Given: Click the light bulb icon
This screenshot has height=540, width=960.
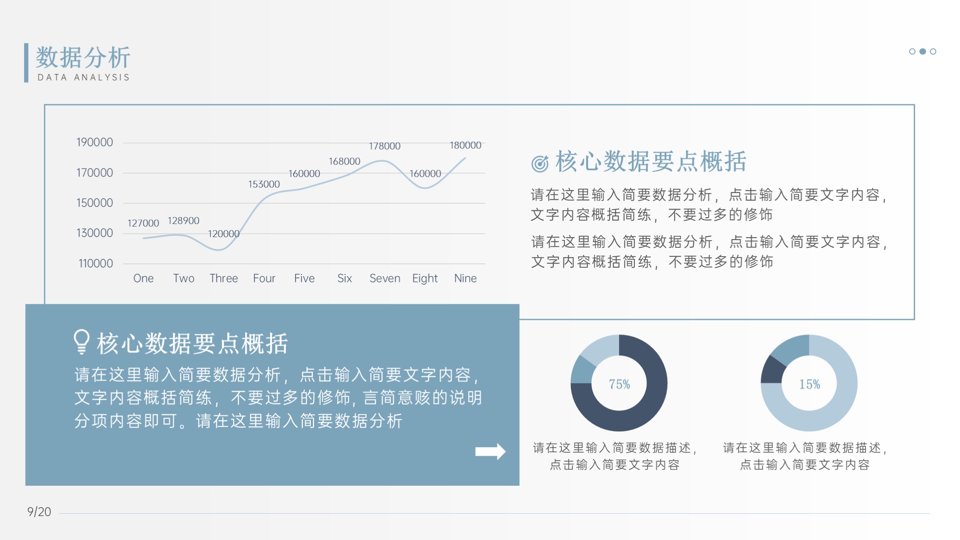Looking at the screenshot, I should point(81,342).
